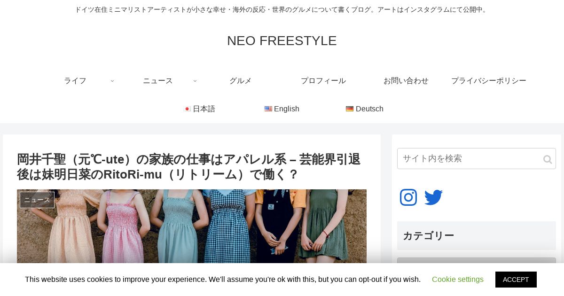Open the Cookie settings link
This screenshot has height=296, width=564.
coord(458,280)
